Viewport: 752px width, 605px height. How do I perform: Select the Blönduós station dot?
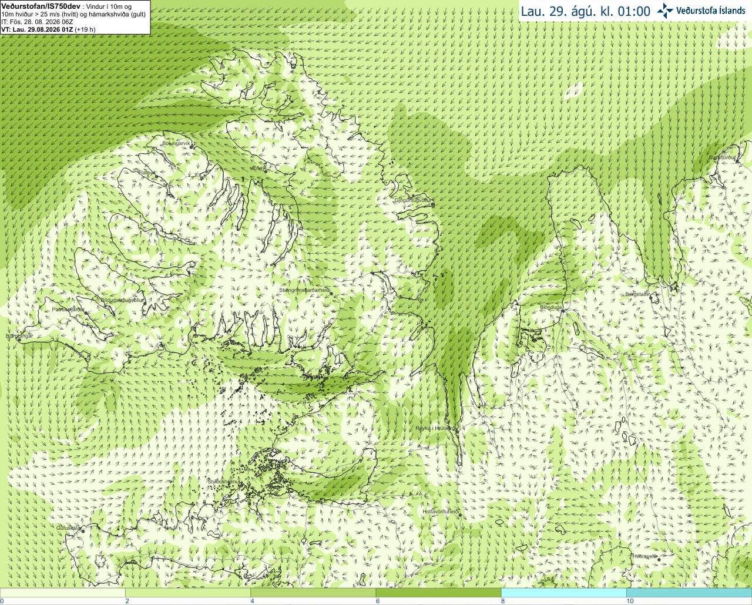[562, 312]
